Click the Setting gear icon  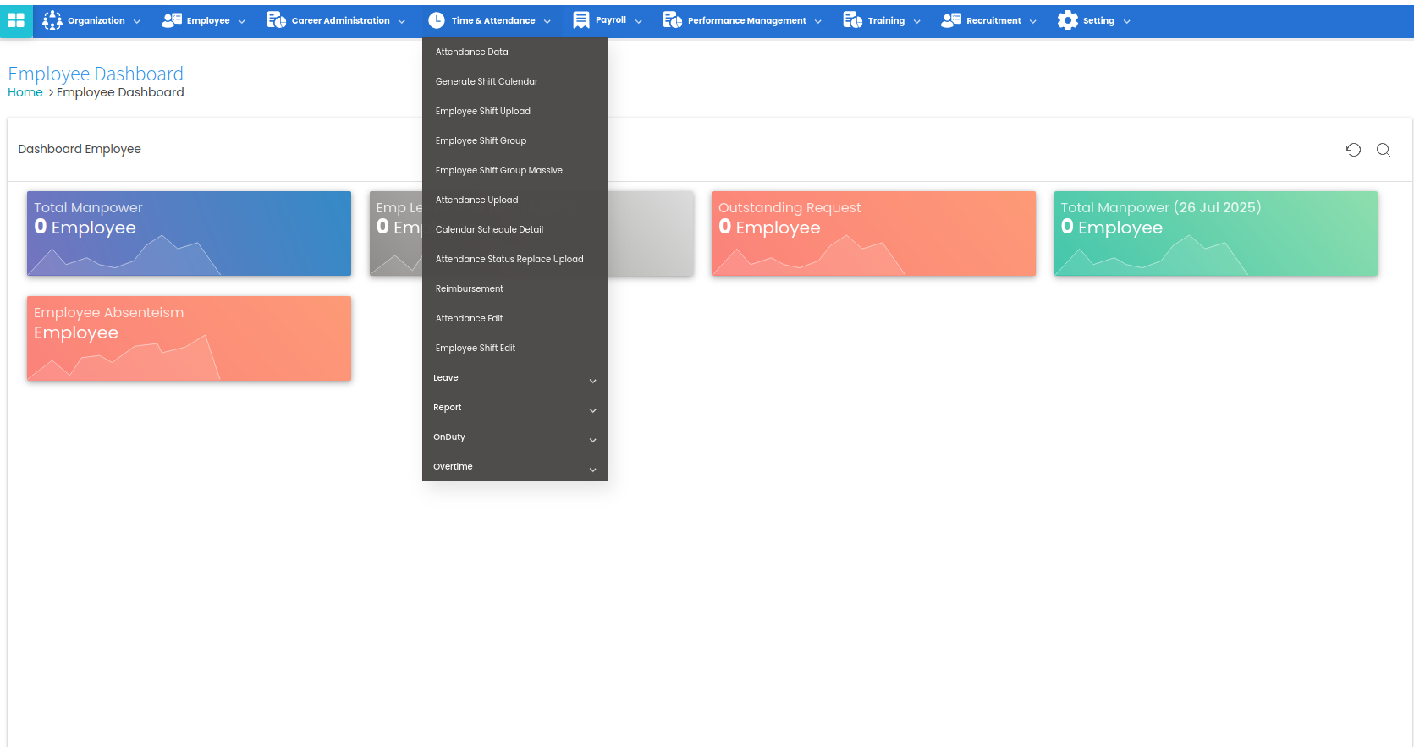click(1068, 20)
